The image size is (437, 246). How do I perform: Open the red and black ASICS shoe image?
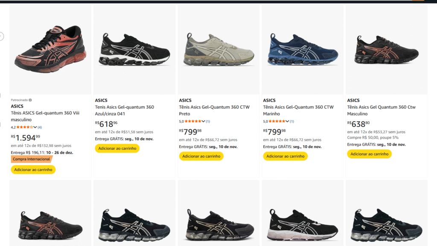(50, 49)
